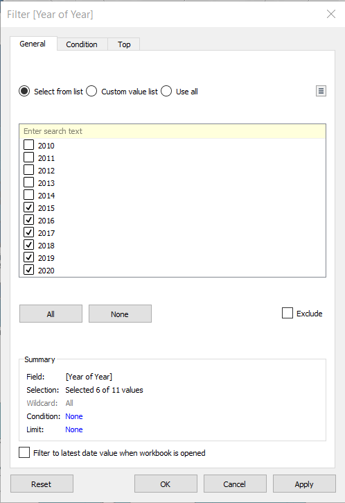
Task: Toggle filter to latest date value checkbox
Action: click(24, 452)
